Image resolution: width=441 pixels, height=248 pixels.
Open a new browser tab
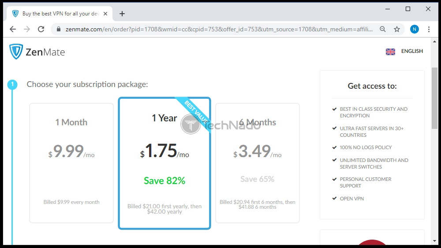122,14
